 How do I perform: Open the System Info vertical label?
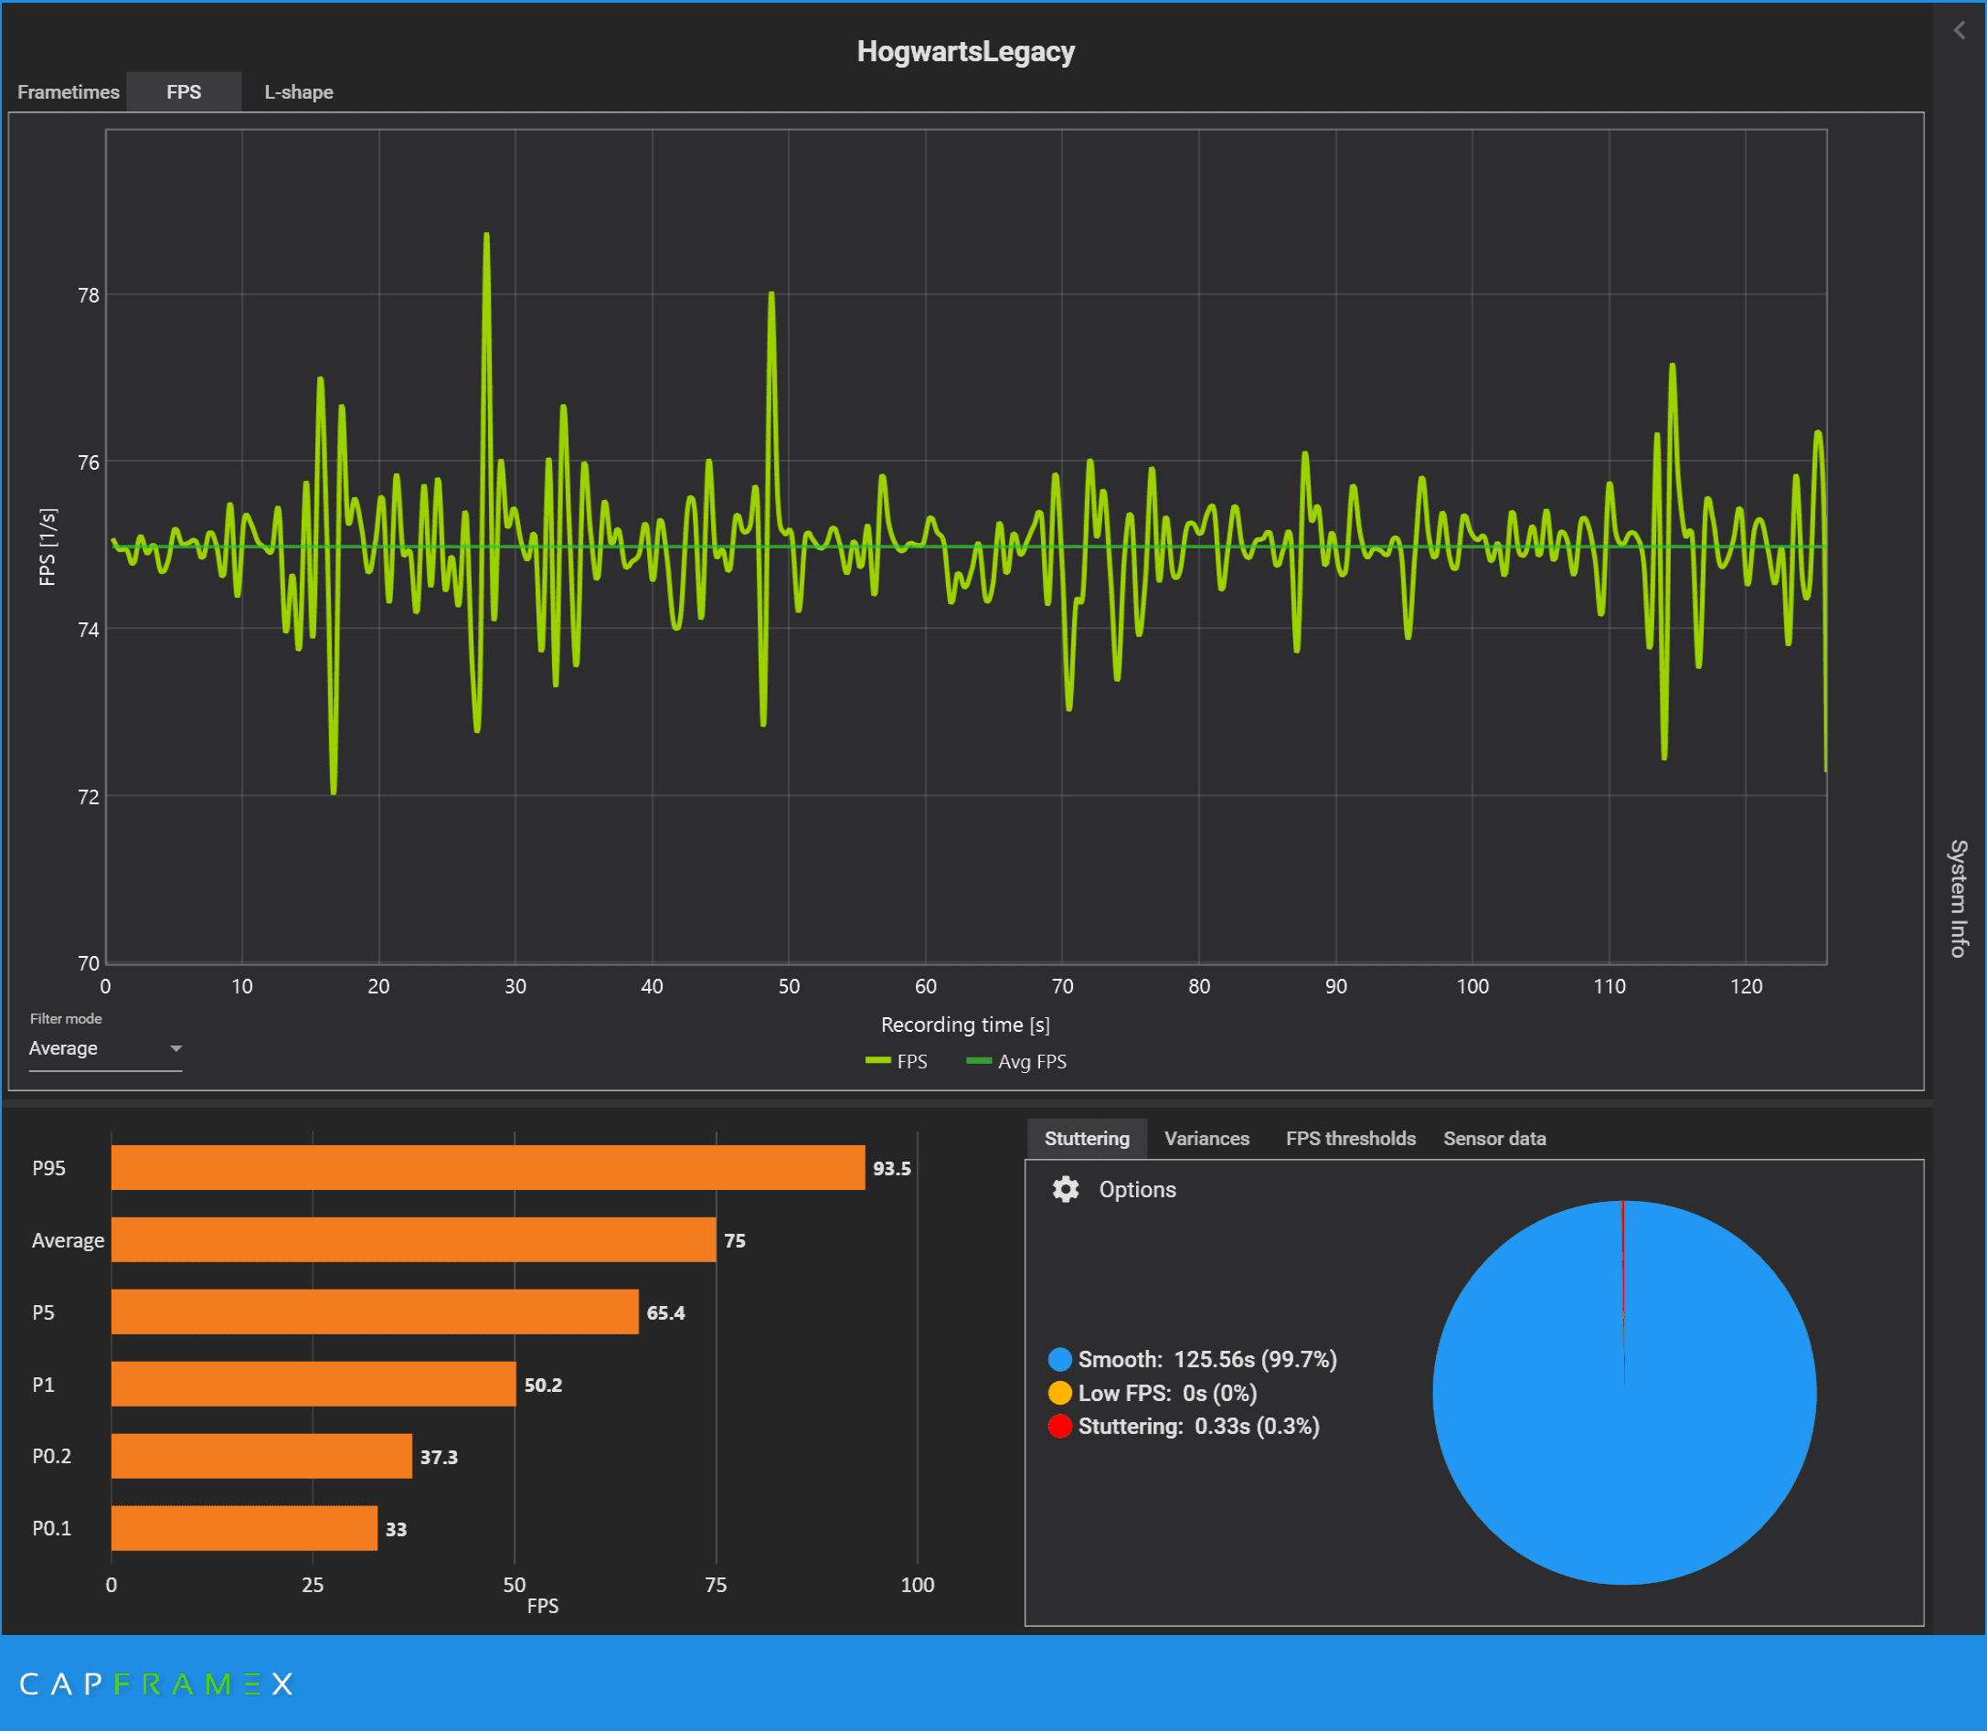click(1958, 898)
